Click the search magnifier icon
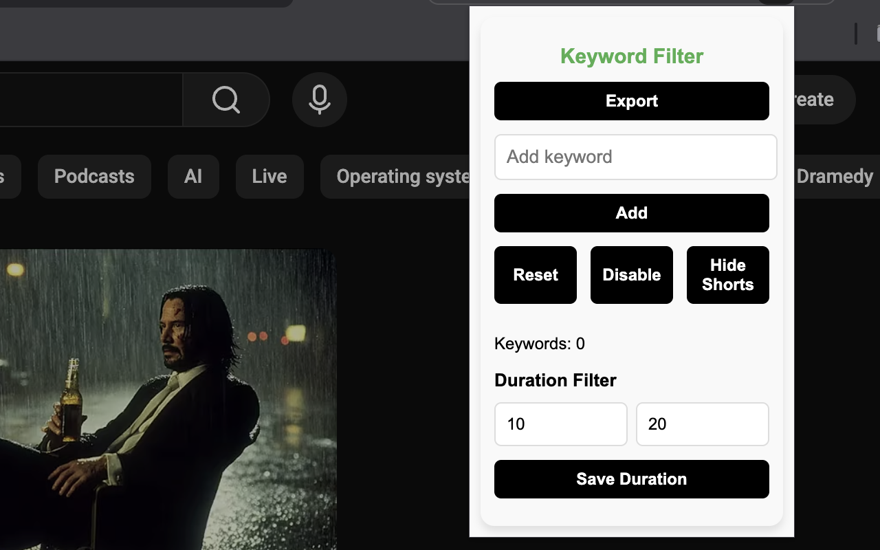Image resolution: width=880 pixels, height=550 pixels. (225, 100)
